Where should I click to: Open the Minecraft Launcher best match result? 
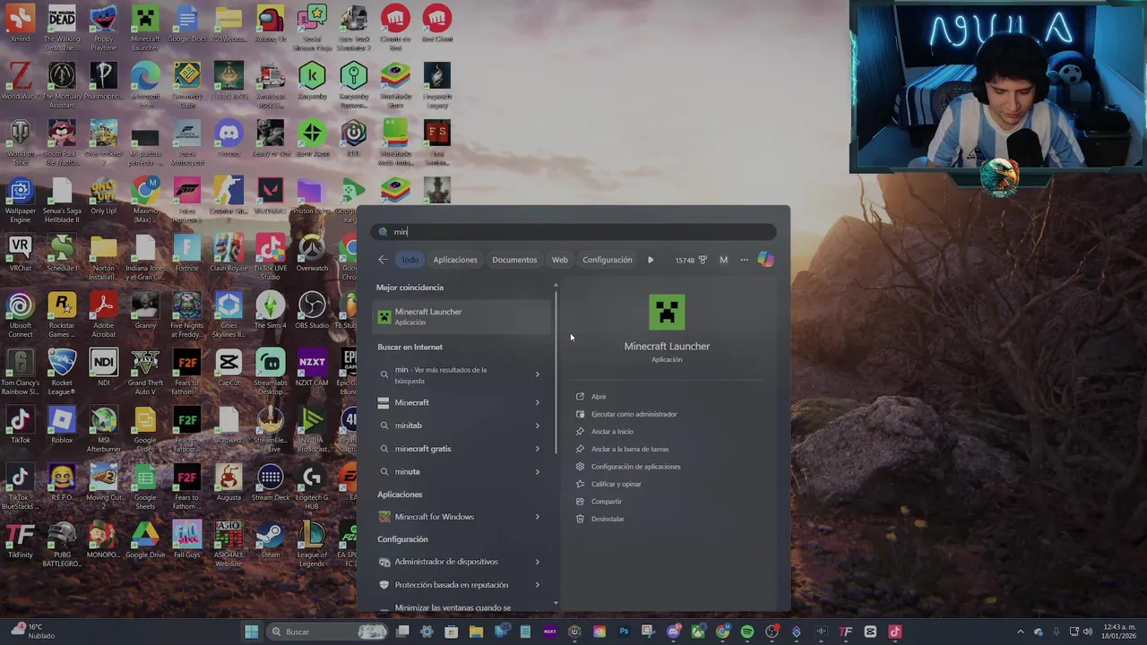(x=462, y=316)
